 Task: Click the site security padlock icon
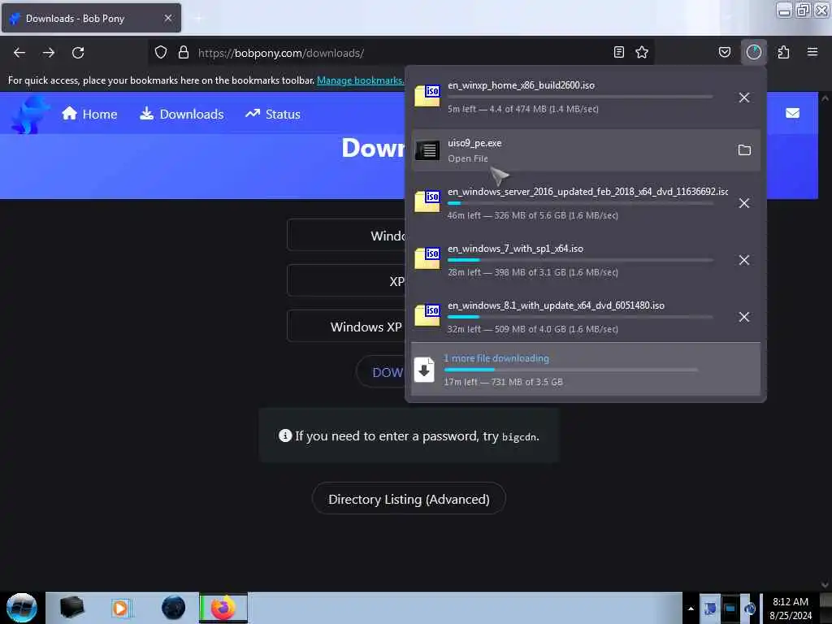[184, 52]
